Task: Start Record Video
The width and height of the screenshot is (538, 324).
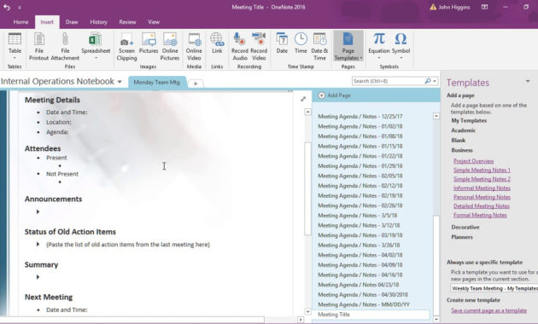Action: pyautogui.click(x=259, y=47)
